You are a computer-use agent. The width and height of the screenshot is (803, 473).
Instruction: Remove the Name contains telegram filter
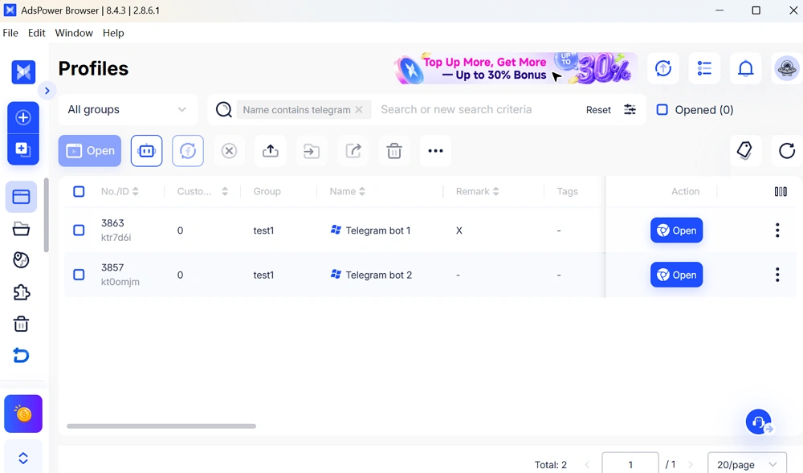[x=359, y=109]
